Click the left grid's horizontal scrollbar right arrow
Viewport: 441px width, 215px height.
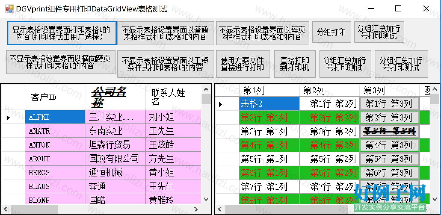pyautogui.click(x=196, y=209)
